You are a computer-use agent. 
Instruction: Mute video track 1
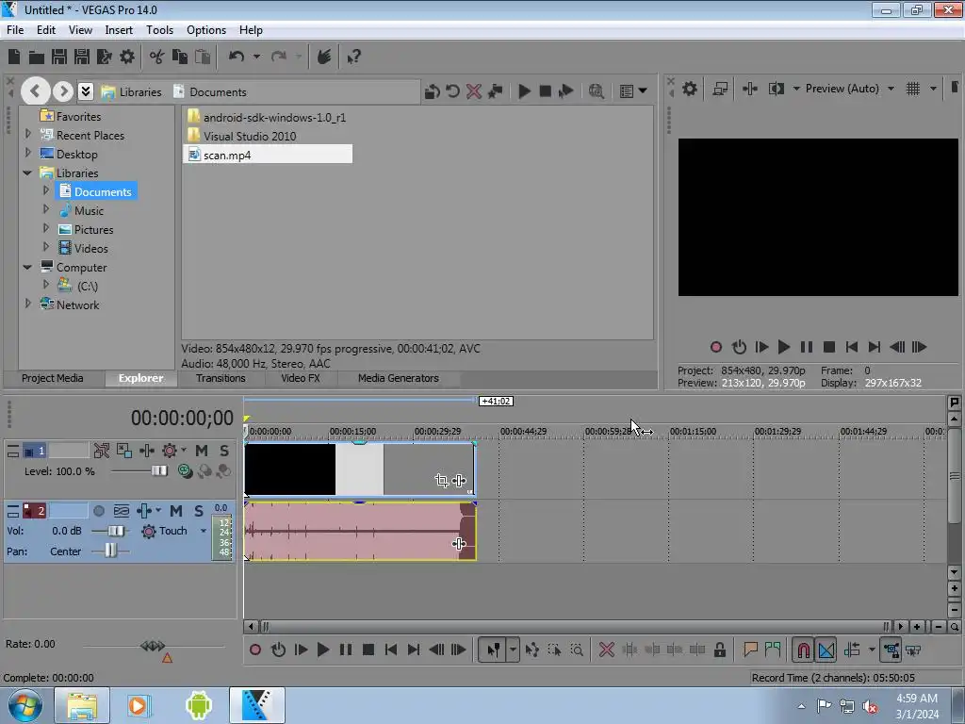202,451
